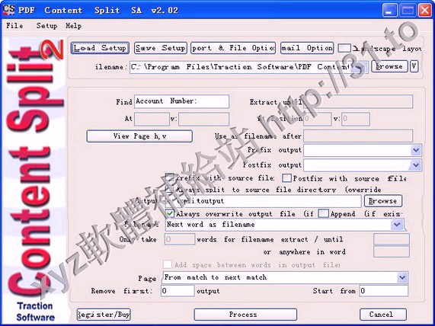Click the View Page h,v button

pos(139,136)
